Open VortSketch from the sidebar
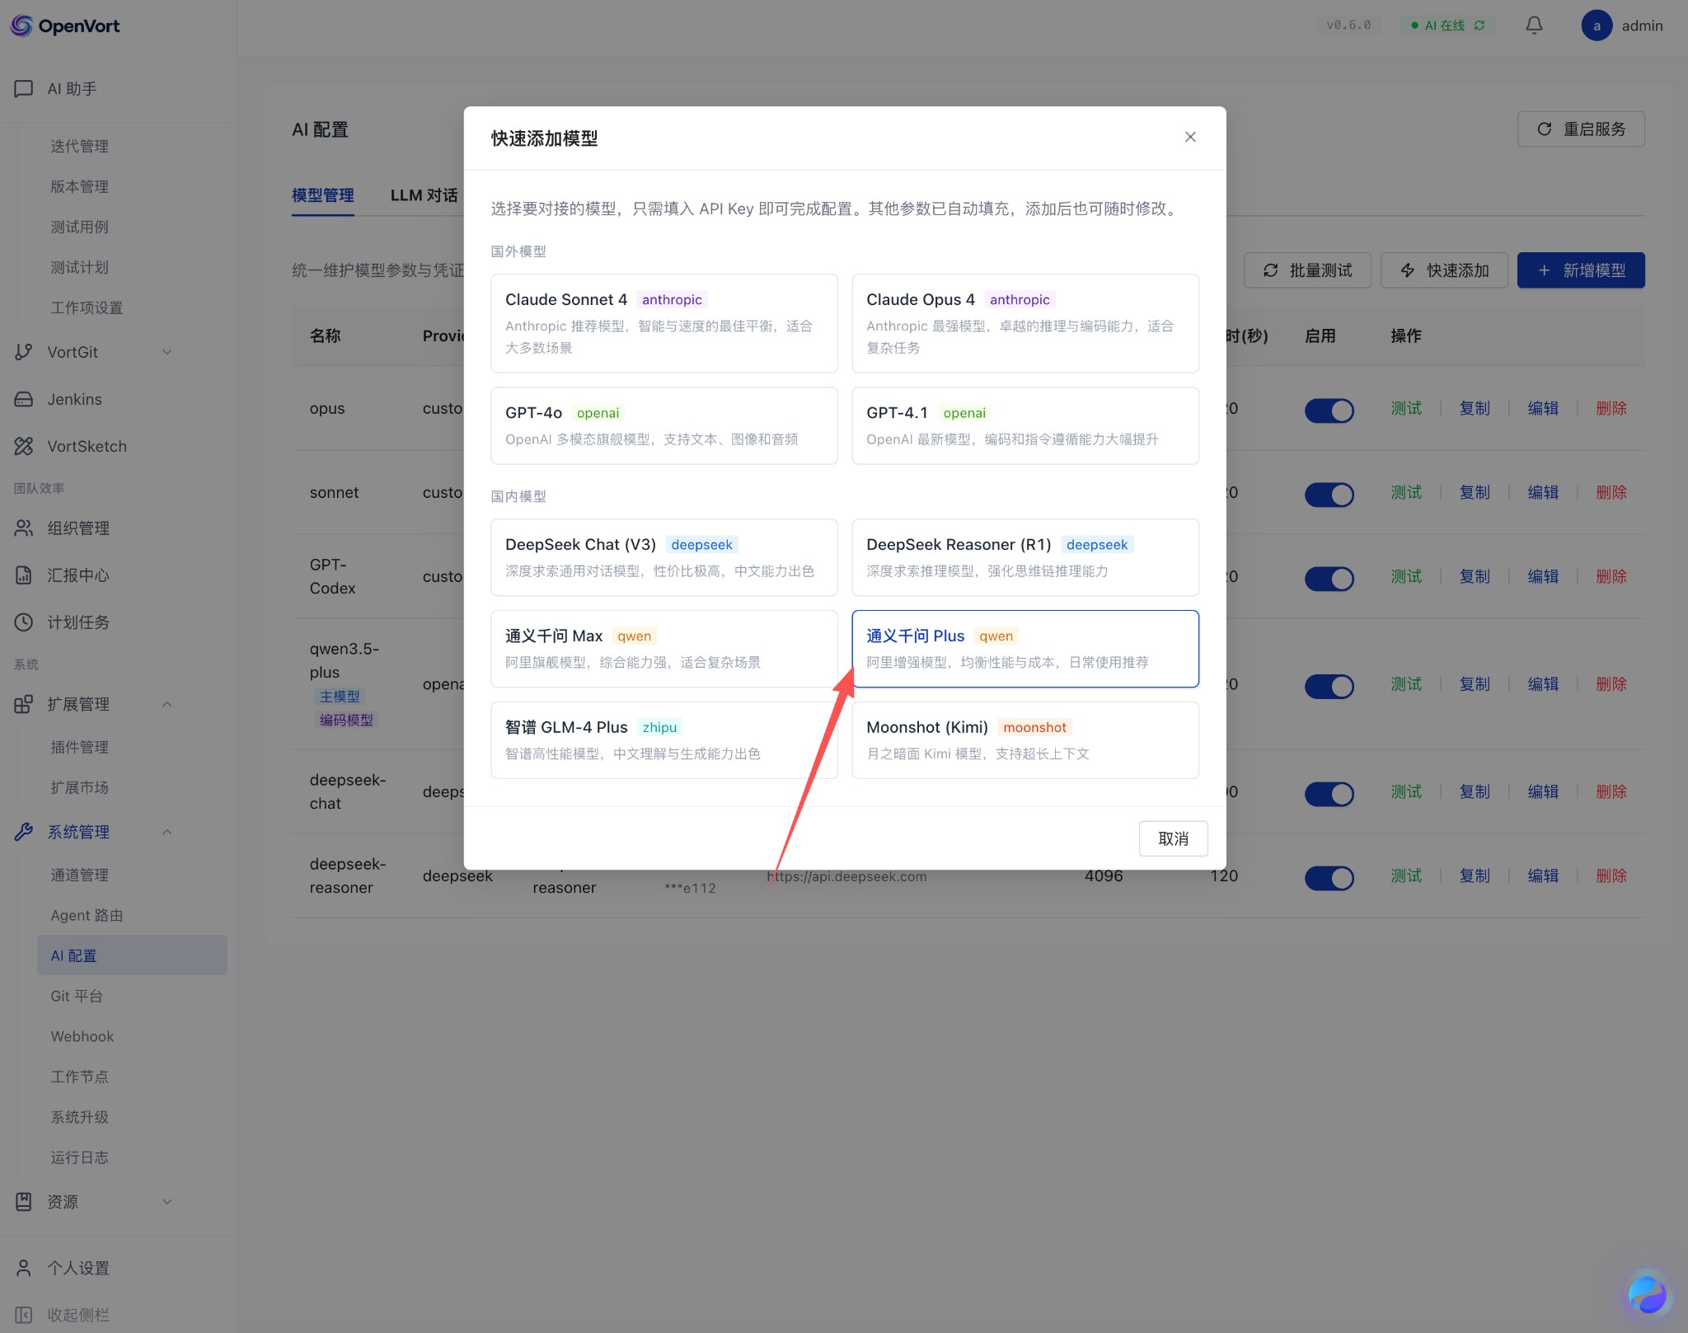 [87, 446]
